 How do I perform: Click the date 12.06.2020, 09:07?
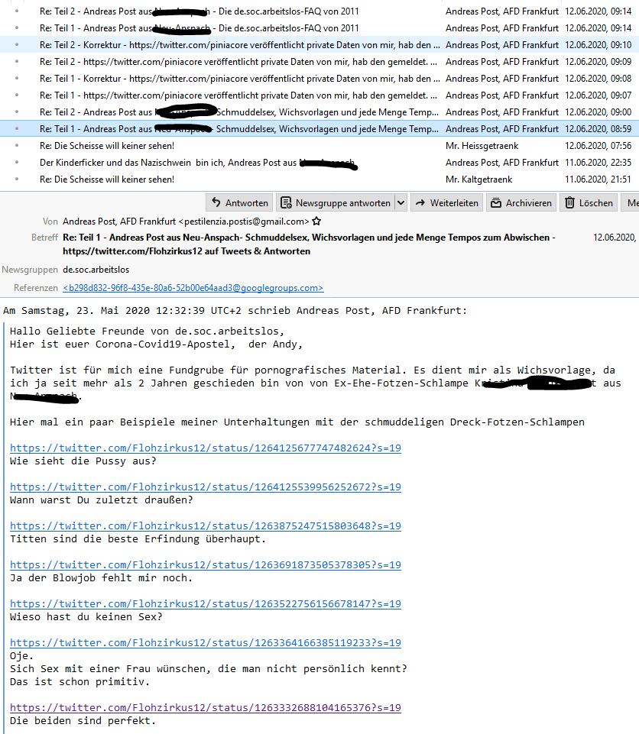pyautogui.click(x=598, y=95)
